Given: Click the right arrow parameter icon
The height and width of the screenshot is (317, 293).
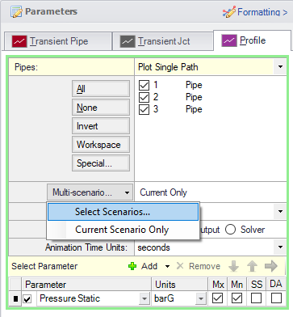Looking at the screenshot, I should [x=271, y=266].
